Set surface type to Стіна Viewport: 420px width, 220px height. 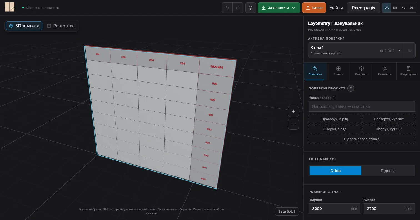click(336, 171)
